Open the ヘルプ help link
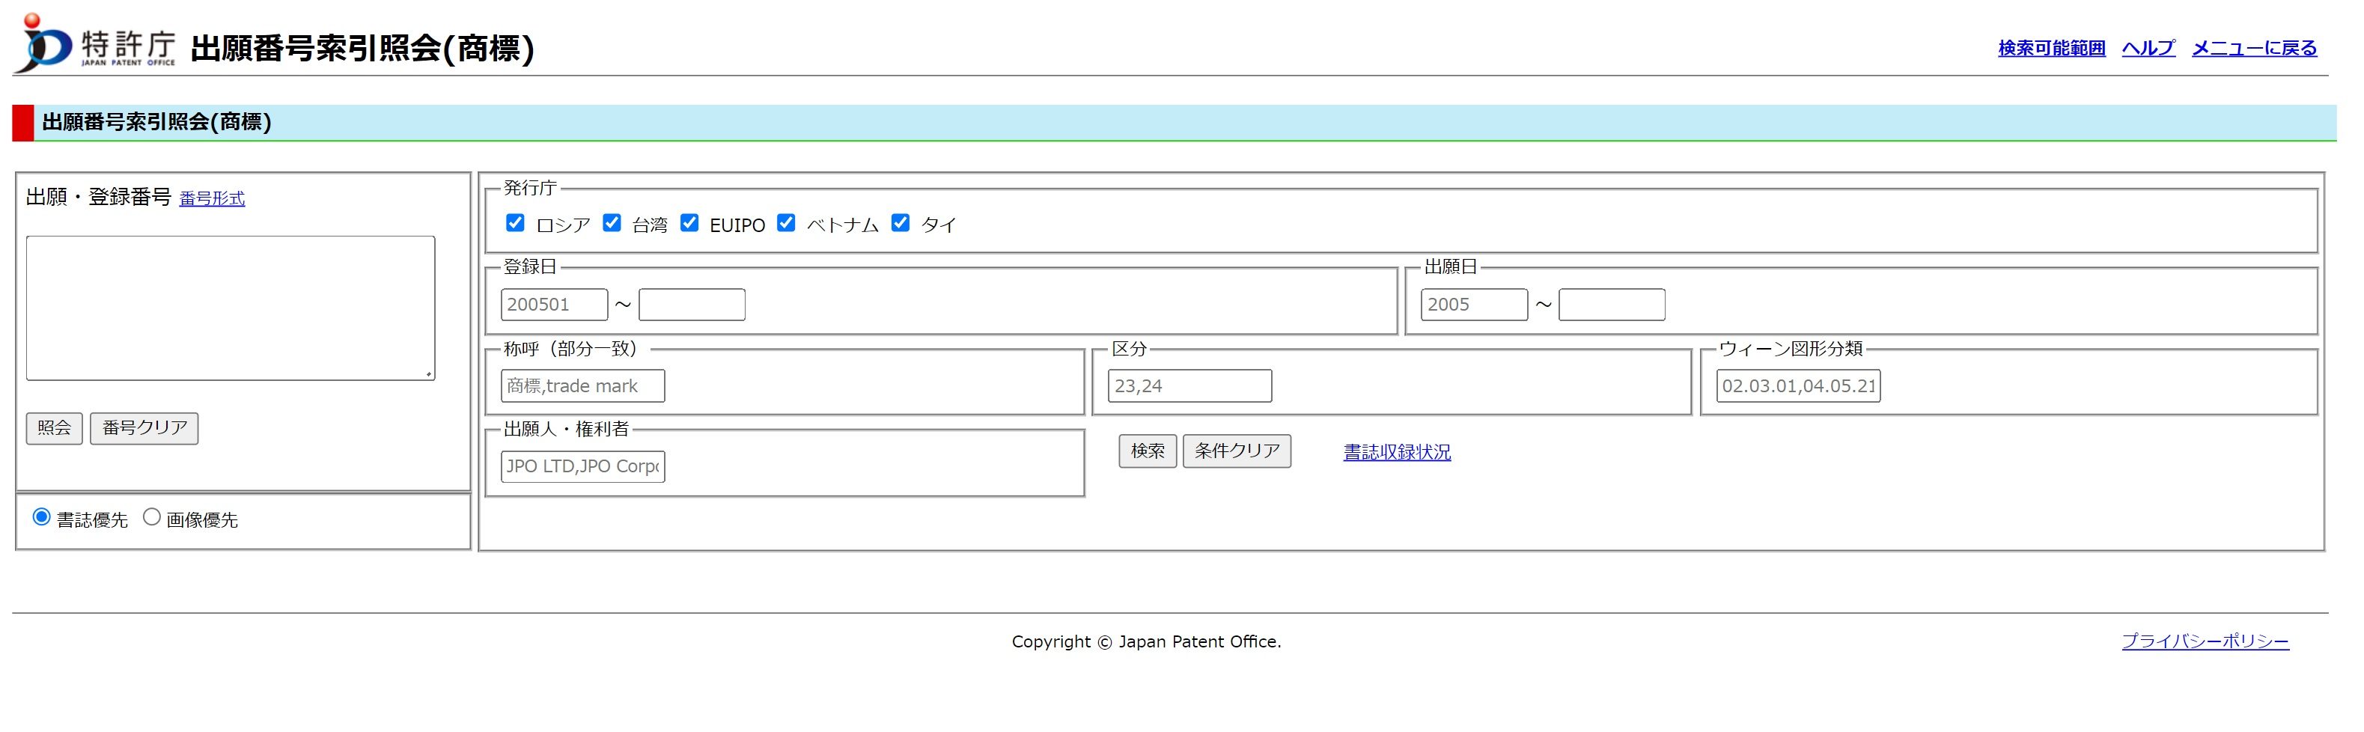Viewport: 2364px width, 732px height. 2148,48
